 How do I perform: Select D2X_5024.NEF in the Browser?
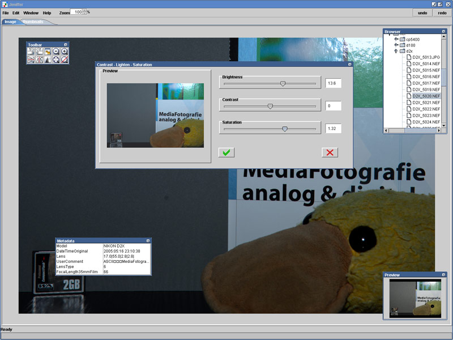426,122
